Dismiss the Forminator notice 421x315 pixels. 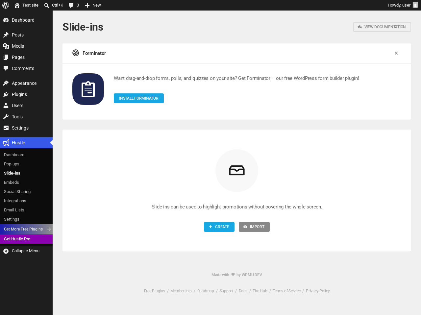[x=396, y=53]
